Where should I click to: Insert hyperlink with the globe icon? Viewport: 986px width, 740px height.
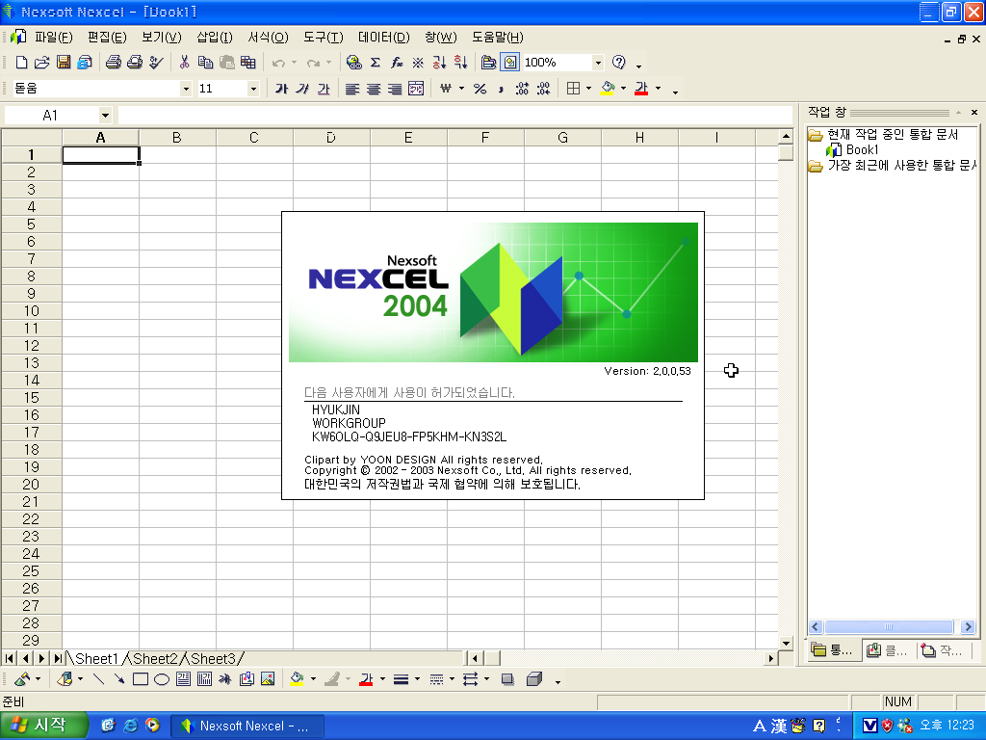(354, 63)
